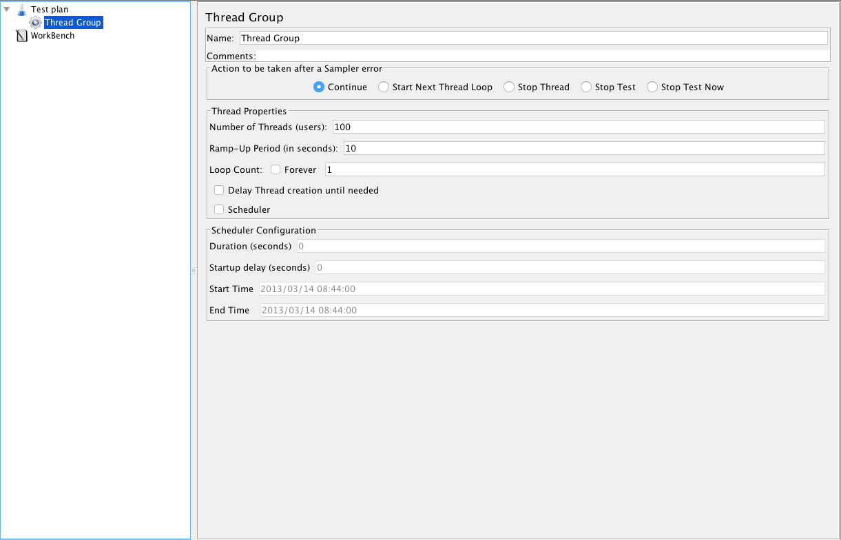Click the Name text field
Image resolution: width=841 pixels, height=540 pixels.
coord(532,39)
